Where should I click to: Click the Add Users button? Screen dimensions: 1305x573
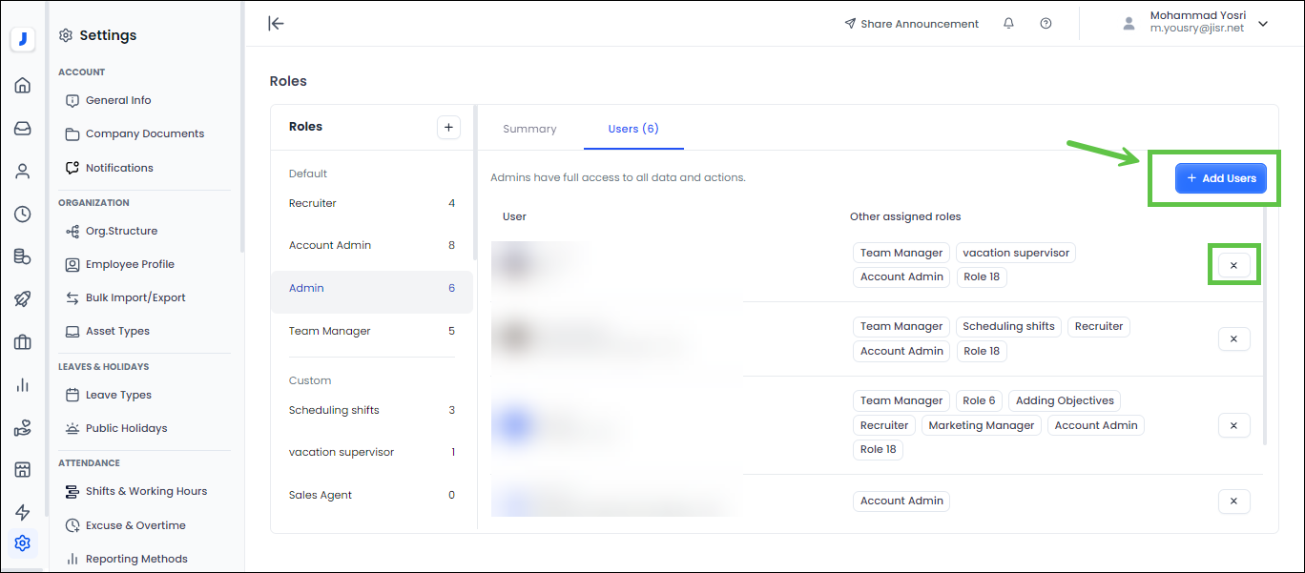pos(1221,178)
